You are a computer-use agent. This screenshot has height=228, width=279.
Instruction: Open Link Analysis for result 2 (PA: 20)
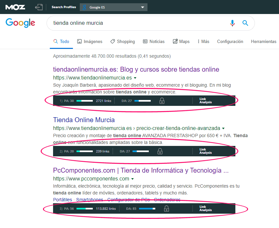click(x=205, y=151)
